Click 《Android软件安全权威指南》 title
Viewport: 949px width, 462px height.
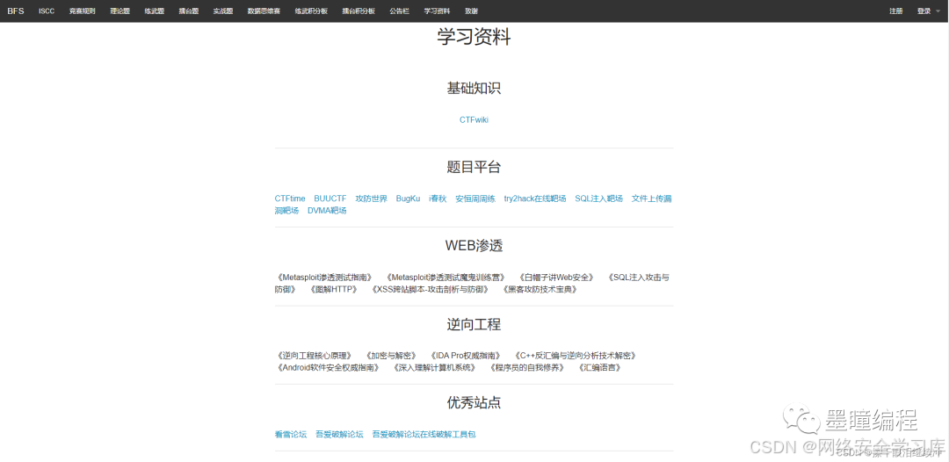(x=328, y=368)
